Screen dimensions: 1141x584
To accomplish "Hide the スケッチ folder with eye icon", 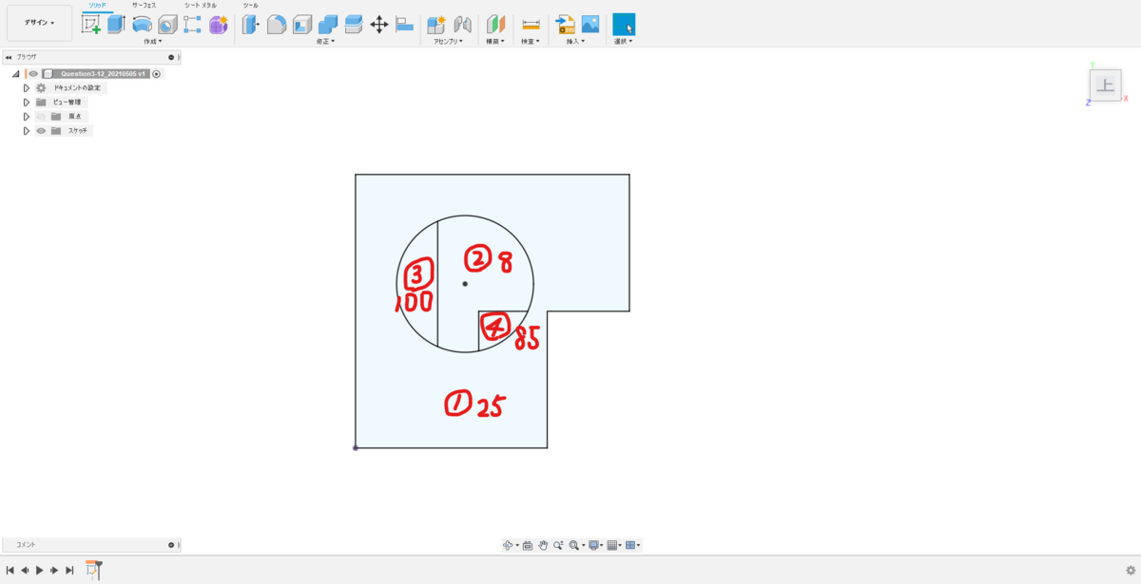I will click(41, 130).
